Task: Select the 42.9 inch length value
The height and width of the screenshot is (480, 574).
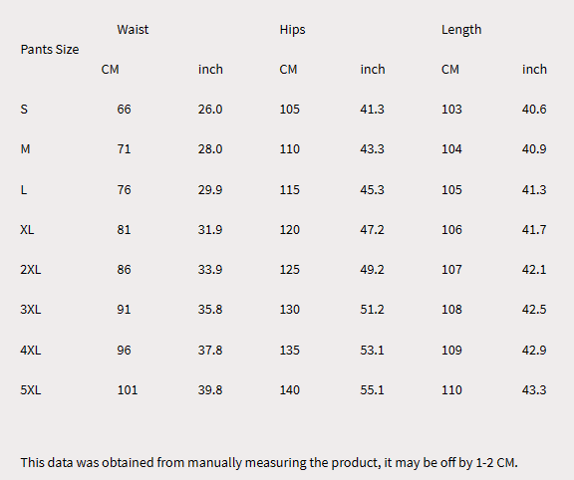Action: (534, 350)
